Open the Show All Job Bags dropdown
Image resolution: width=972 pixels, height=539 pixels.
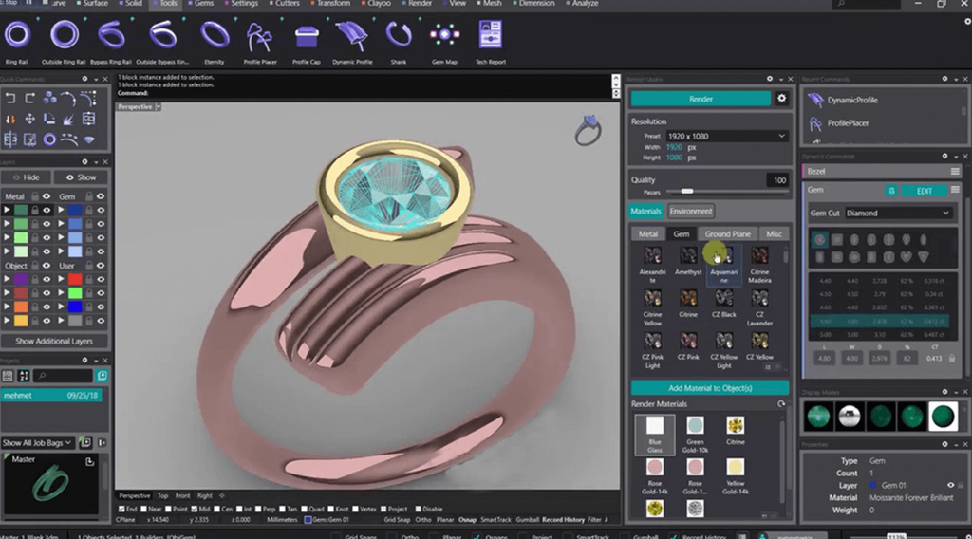click(38, 442)
